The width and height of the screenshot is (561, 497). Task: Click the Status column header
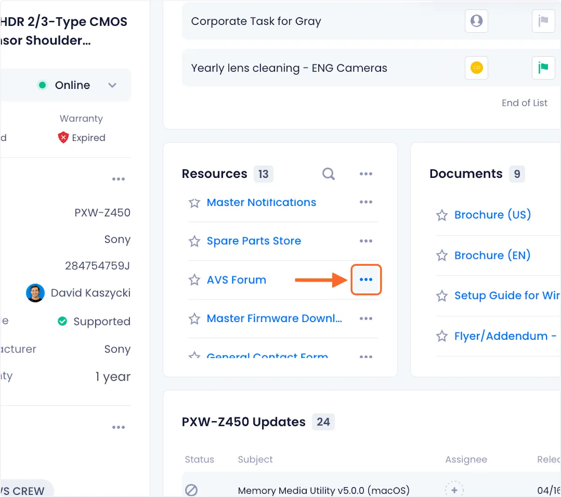click(200, 460)
